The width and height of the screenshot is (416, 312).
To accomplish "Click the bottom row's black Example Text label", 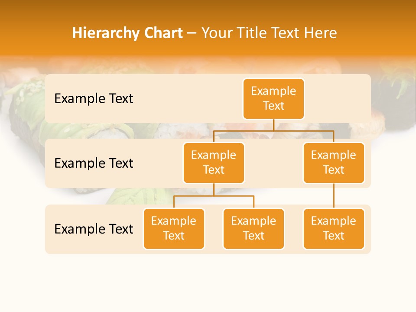I will [x=94, y=229].
